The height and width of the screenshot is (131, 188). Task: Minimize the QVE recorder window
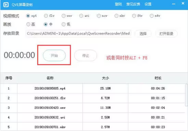coord(173,4)
